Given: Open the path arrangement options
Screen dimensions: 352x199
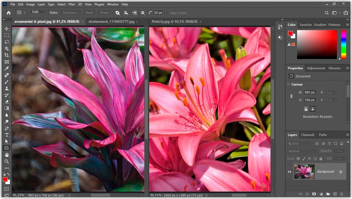Looking at the screenshot, I should tap(134, 13).
